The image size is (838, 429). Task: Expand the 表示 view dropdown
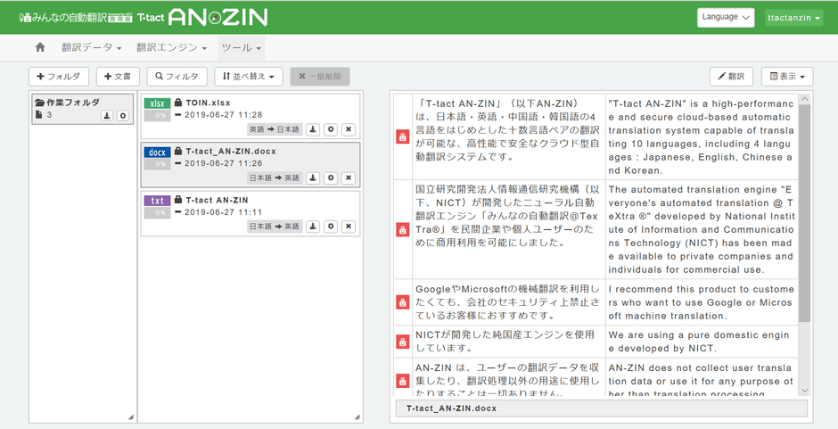[x=787, y=77]
